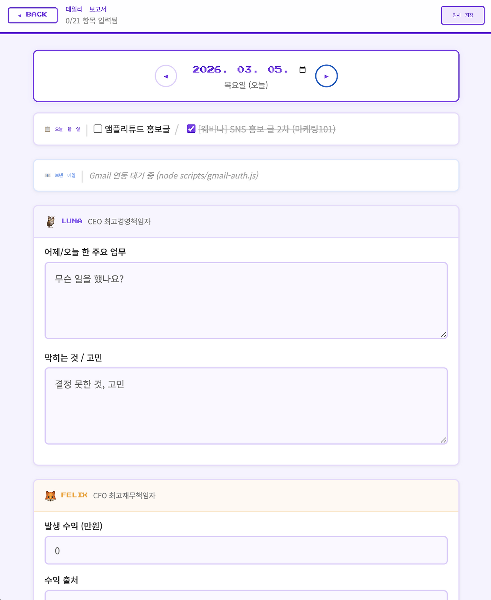
Task: Go to the previous day arrow
Action: coord(166,76)
